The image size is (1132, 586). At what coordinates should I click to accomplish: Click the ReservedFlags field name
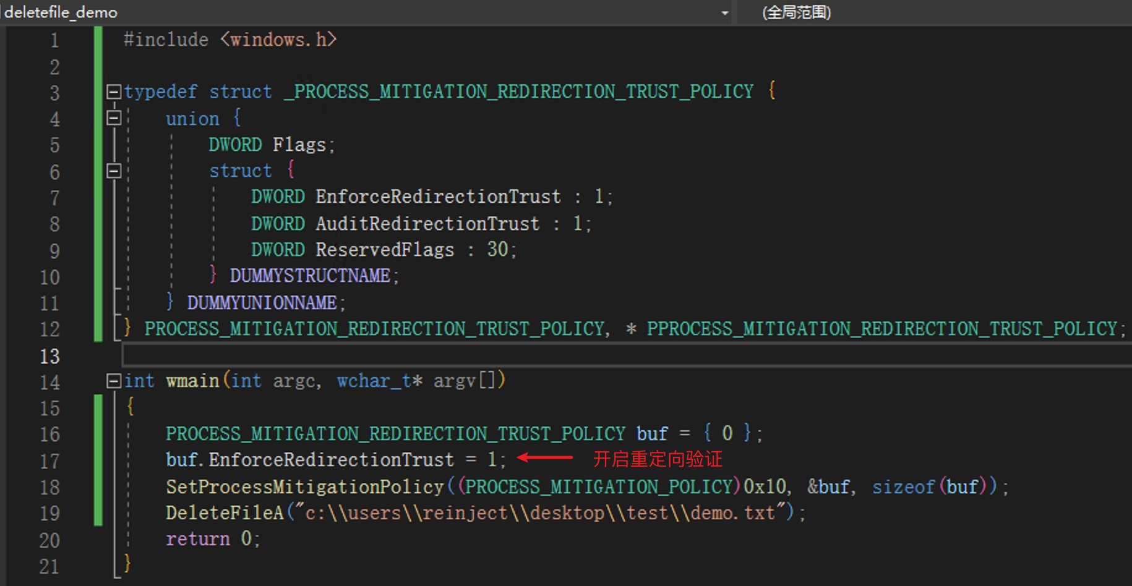[384, 250]
